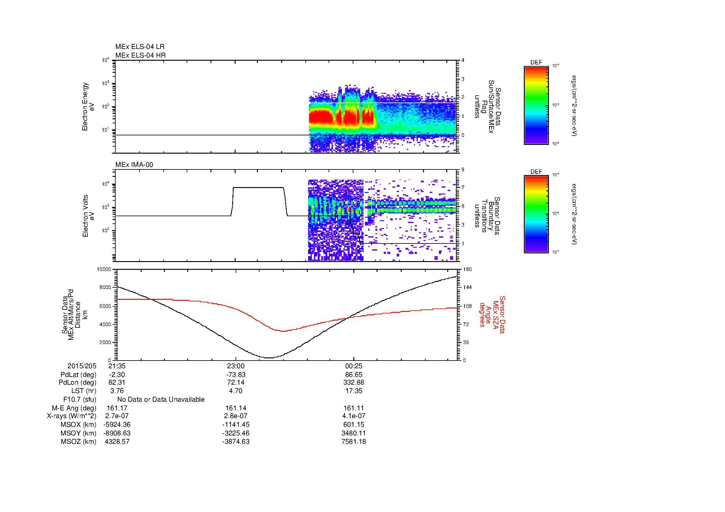Click the 'MEx ELS-04 HR' title text
This screenshot has height=512, width=725.
[x=140, y=55]
